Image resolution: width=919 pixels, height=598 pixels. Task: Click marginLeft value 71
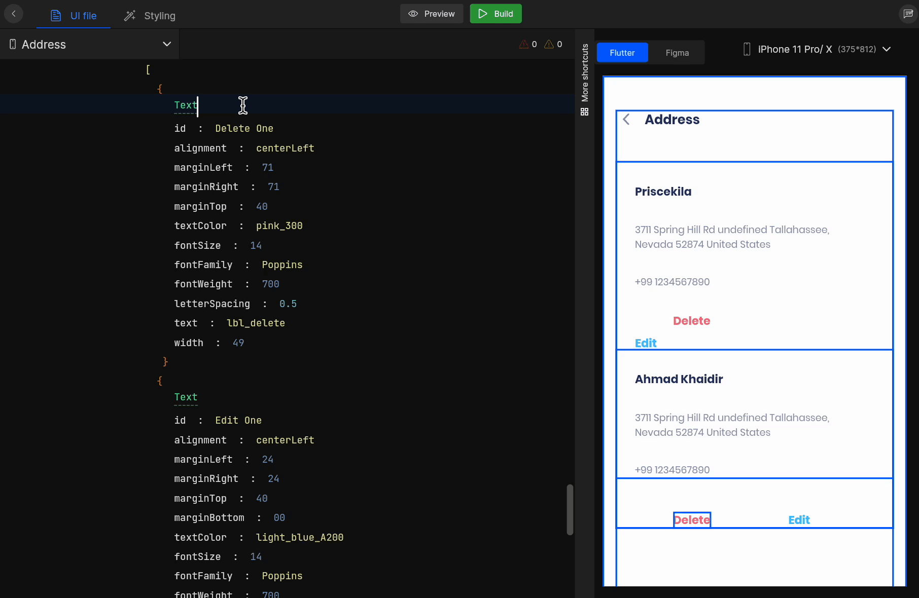pyautogui.click(x=267, y=168)
